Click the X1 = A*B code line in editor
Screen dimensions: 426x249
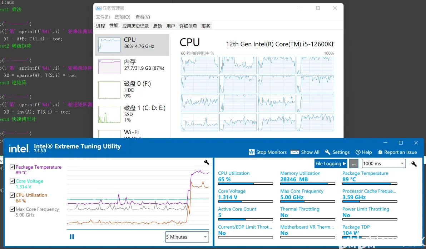tap(33, 39)
